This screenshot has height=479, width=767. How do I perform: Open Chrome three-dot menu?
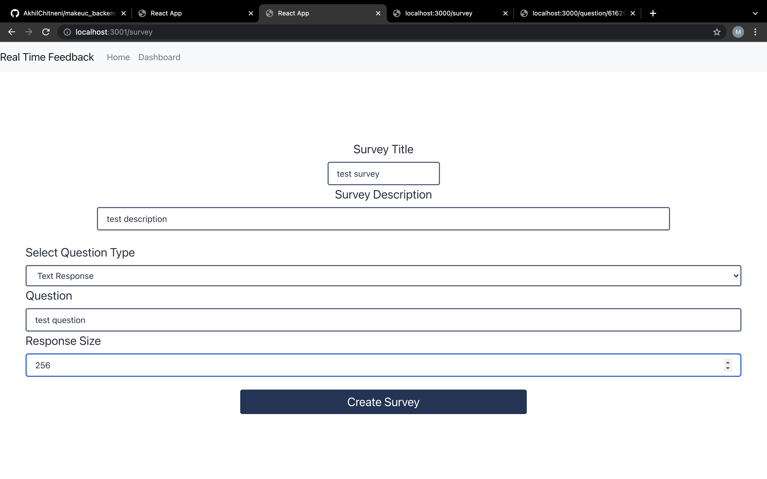coord(755,32)
